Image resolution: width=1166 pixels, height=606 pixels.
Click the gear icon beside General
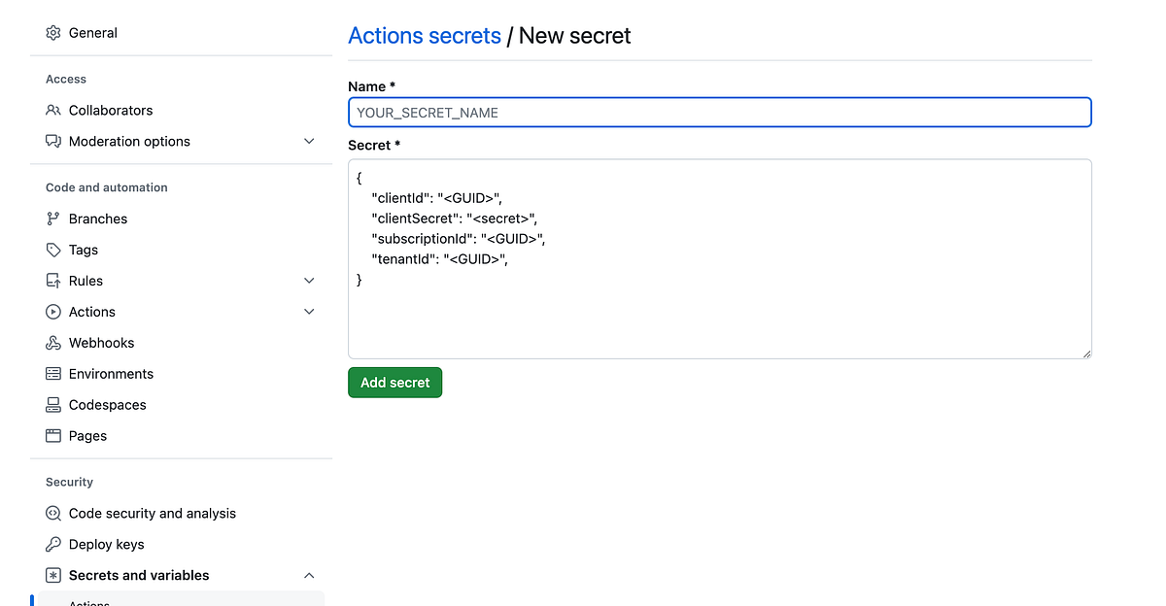[x=53, y=32]
